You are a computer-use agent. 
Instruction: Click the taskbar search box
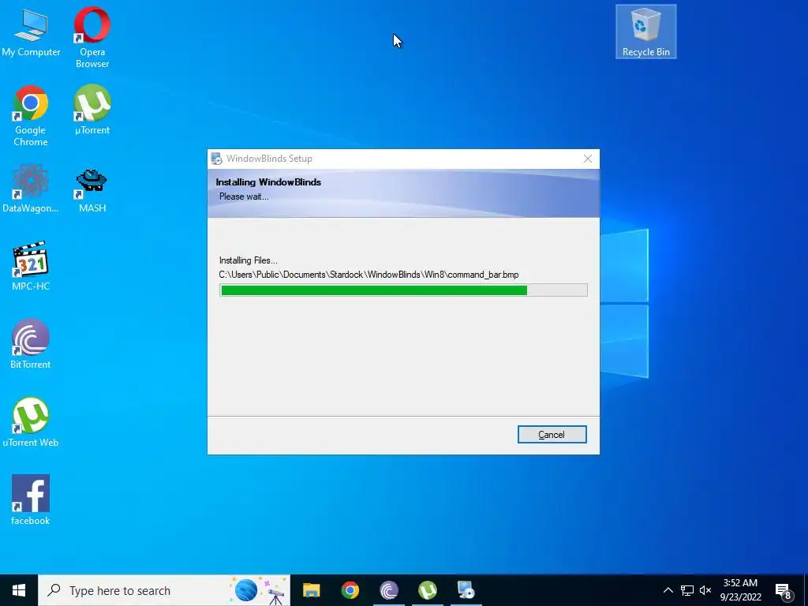click(164, 590)
